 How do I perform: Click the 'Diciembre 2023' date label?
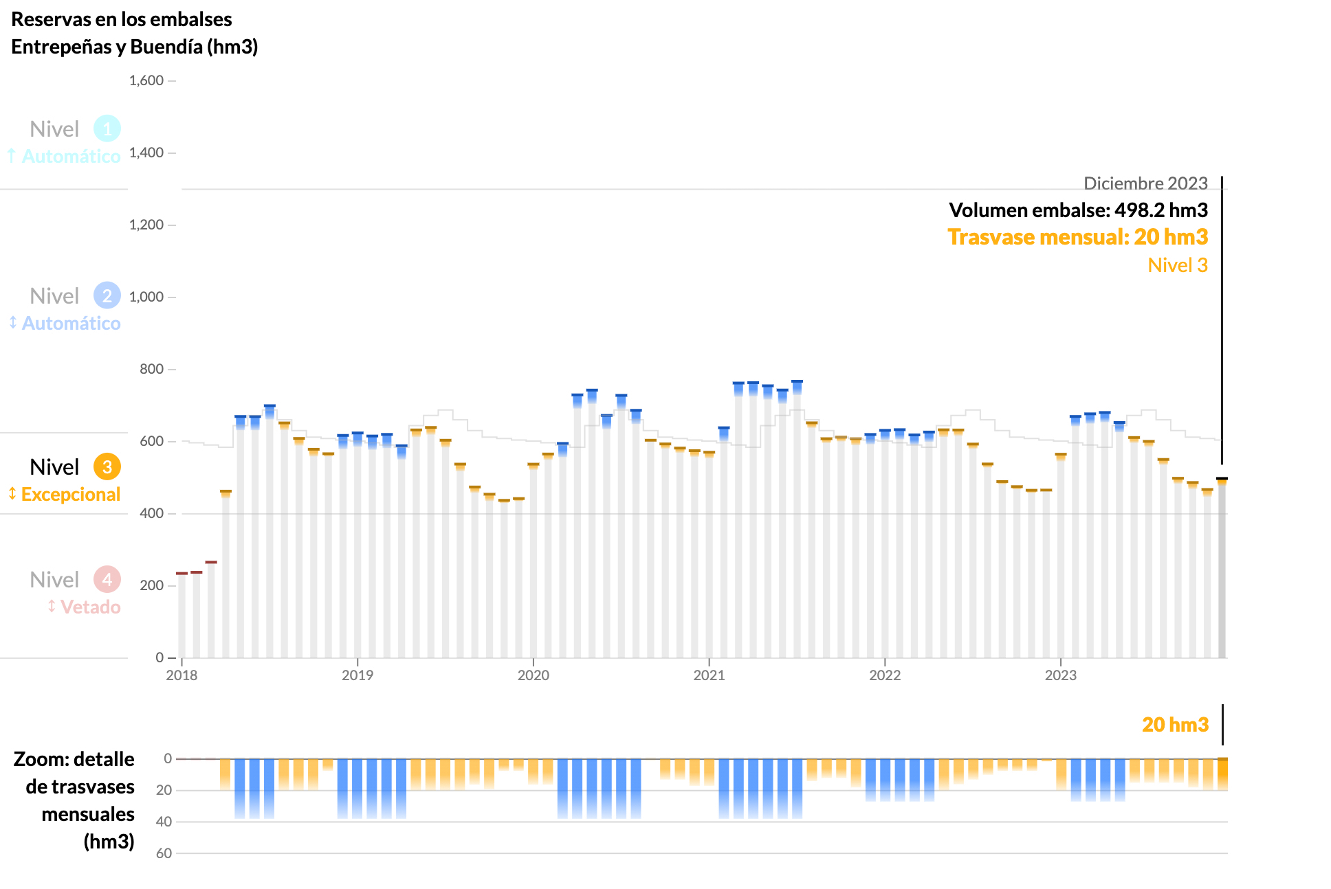(x=1145, y=183)
